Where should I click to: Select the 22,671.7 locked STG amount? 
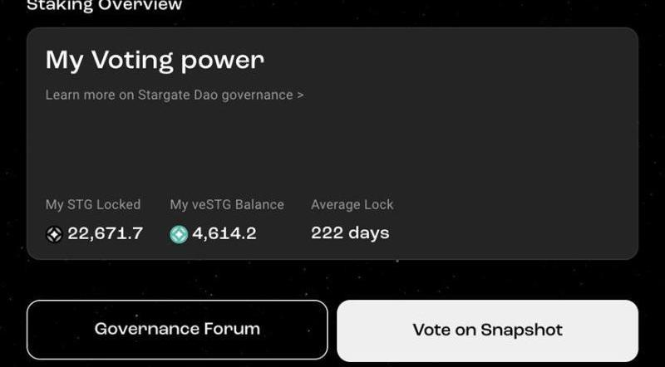(105, 233)
